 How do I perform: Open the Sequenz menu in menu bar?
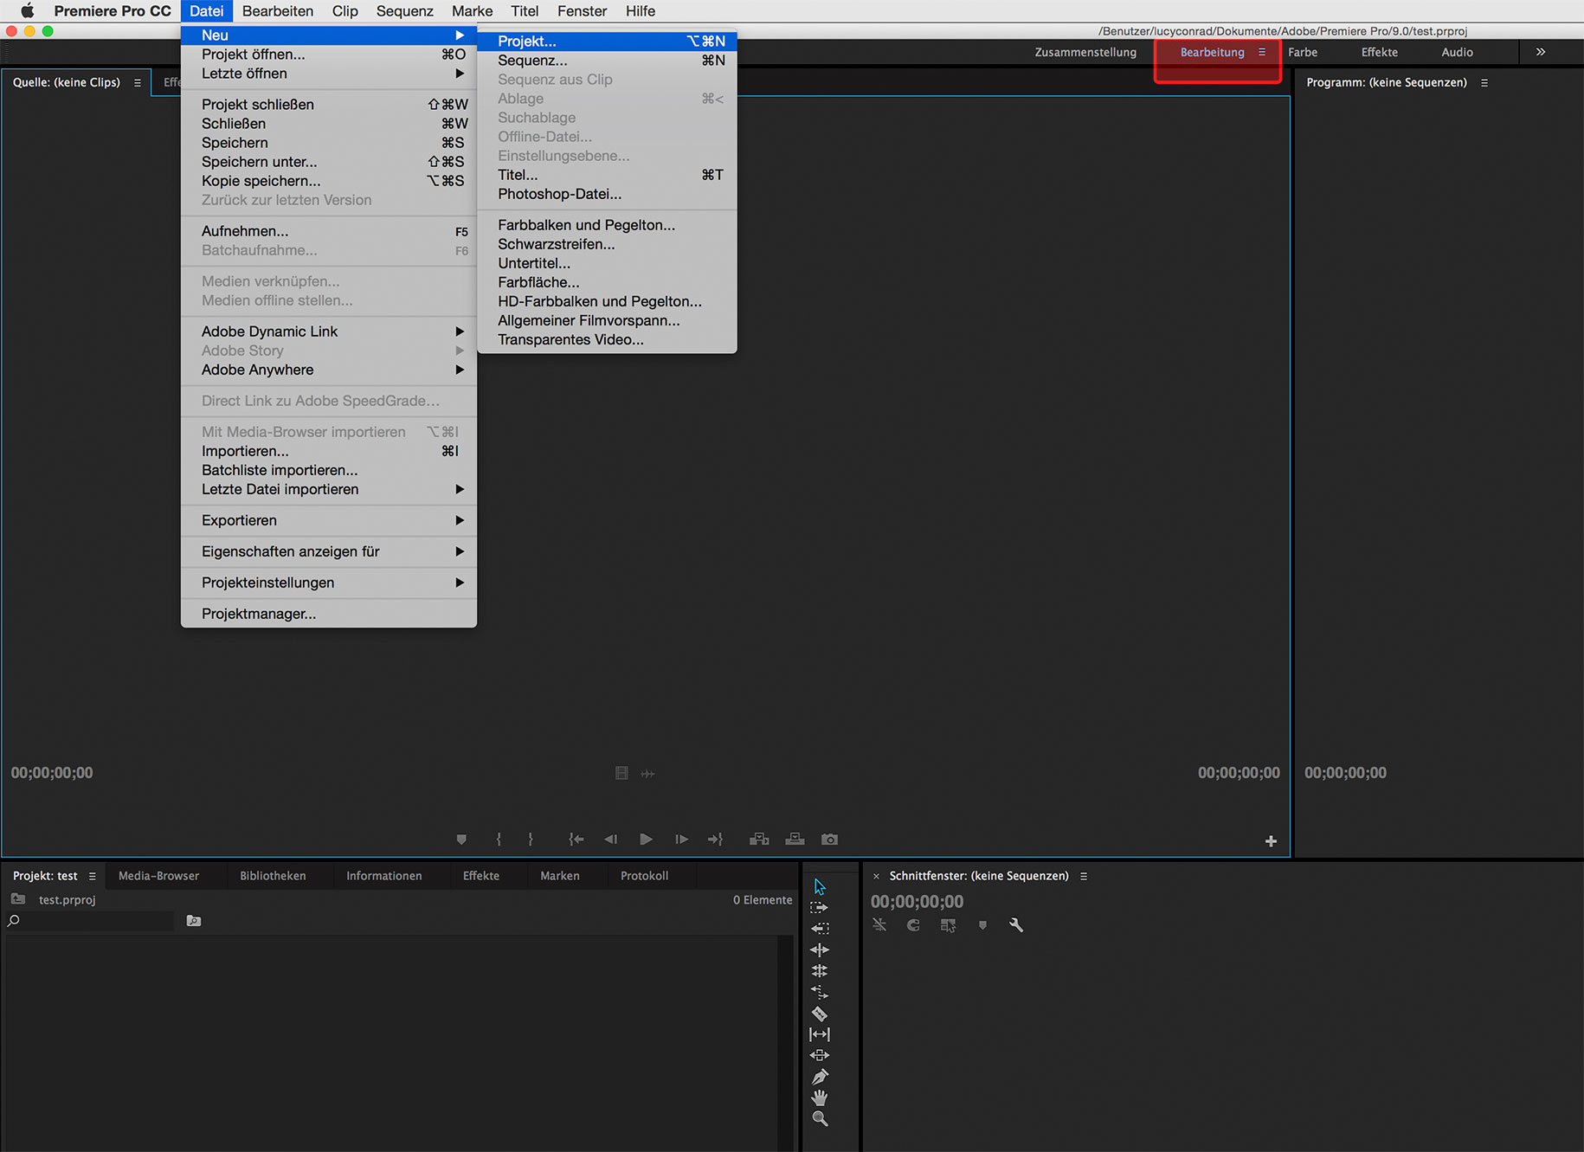coord(404,11)
